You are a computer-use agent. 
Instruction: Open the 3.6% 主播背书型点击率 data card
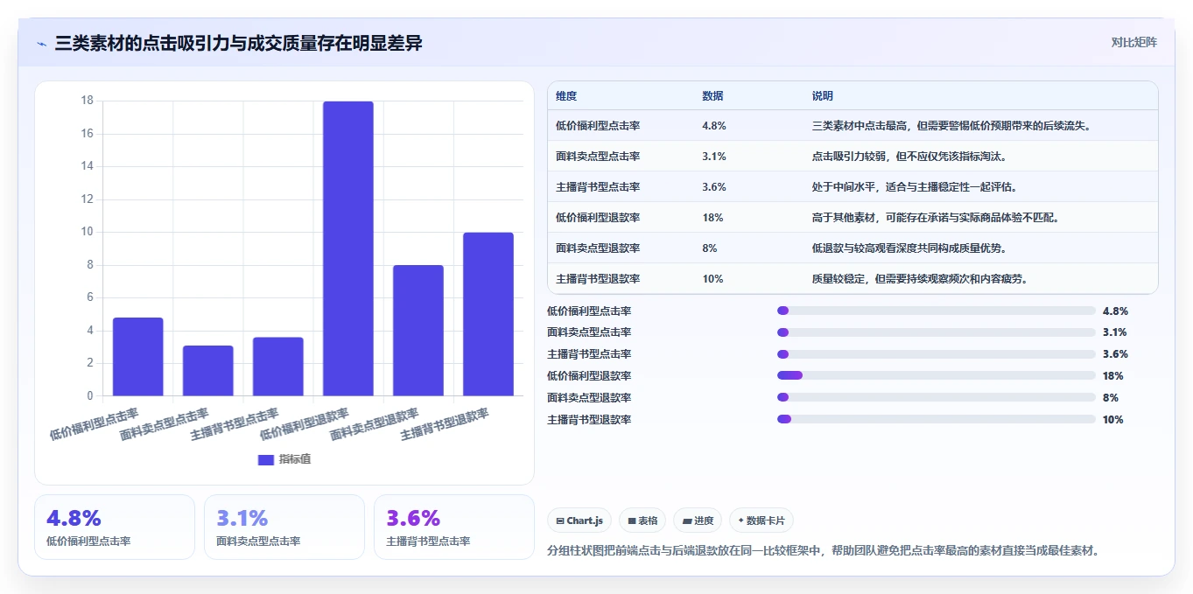click(454, 527)
